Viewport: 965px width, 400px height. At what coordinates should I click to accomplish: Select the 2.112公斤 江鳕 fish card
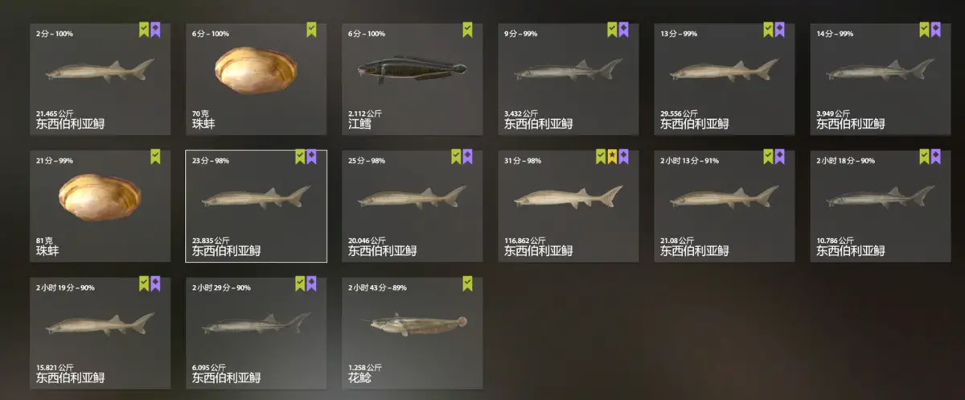[x=413, y=79]
